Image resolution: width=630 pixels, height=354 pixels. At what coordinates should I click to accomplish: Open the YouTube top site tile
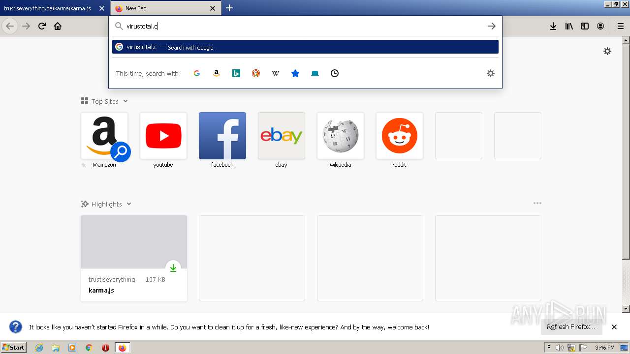(163, 136)
